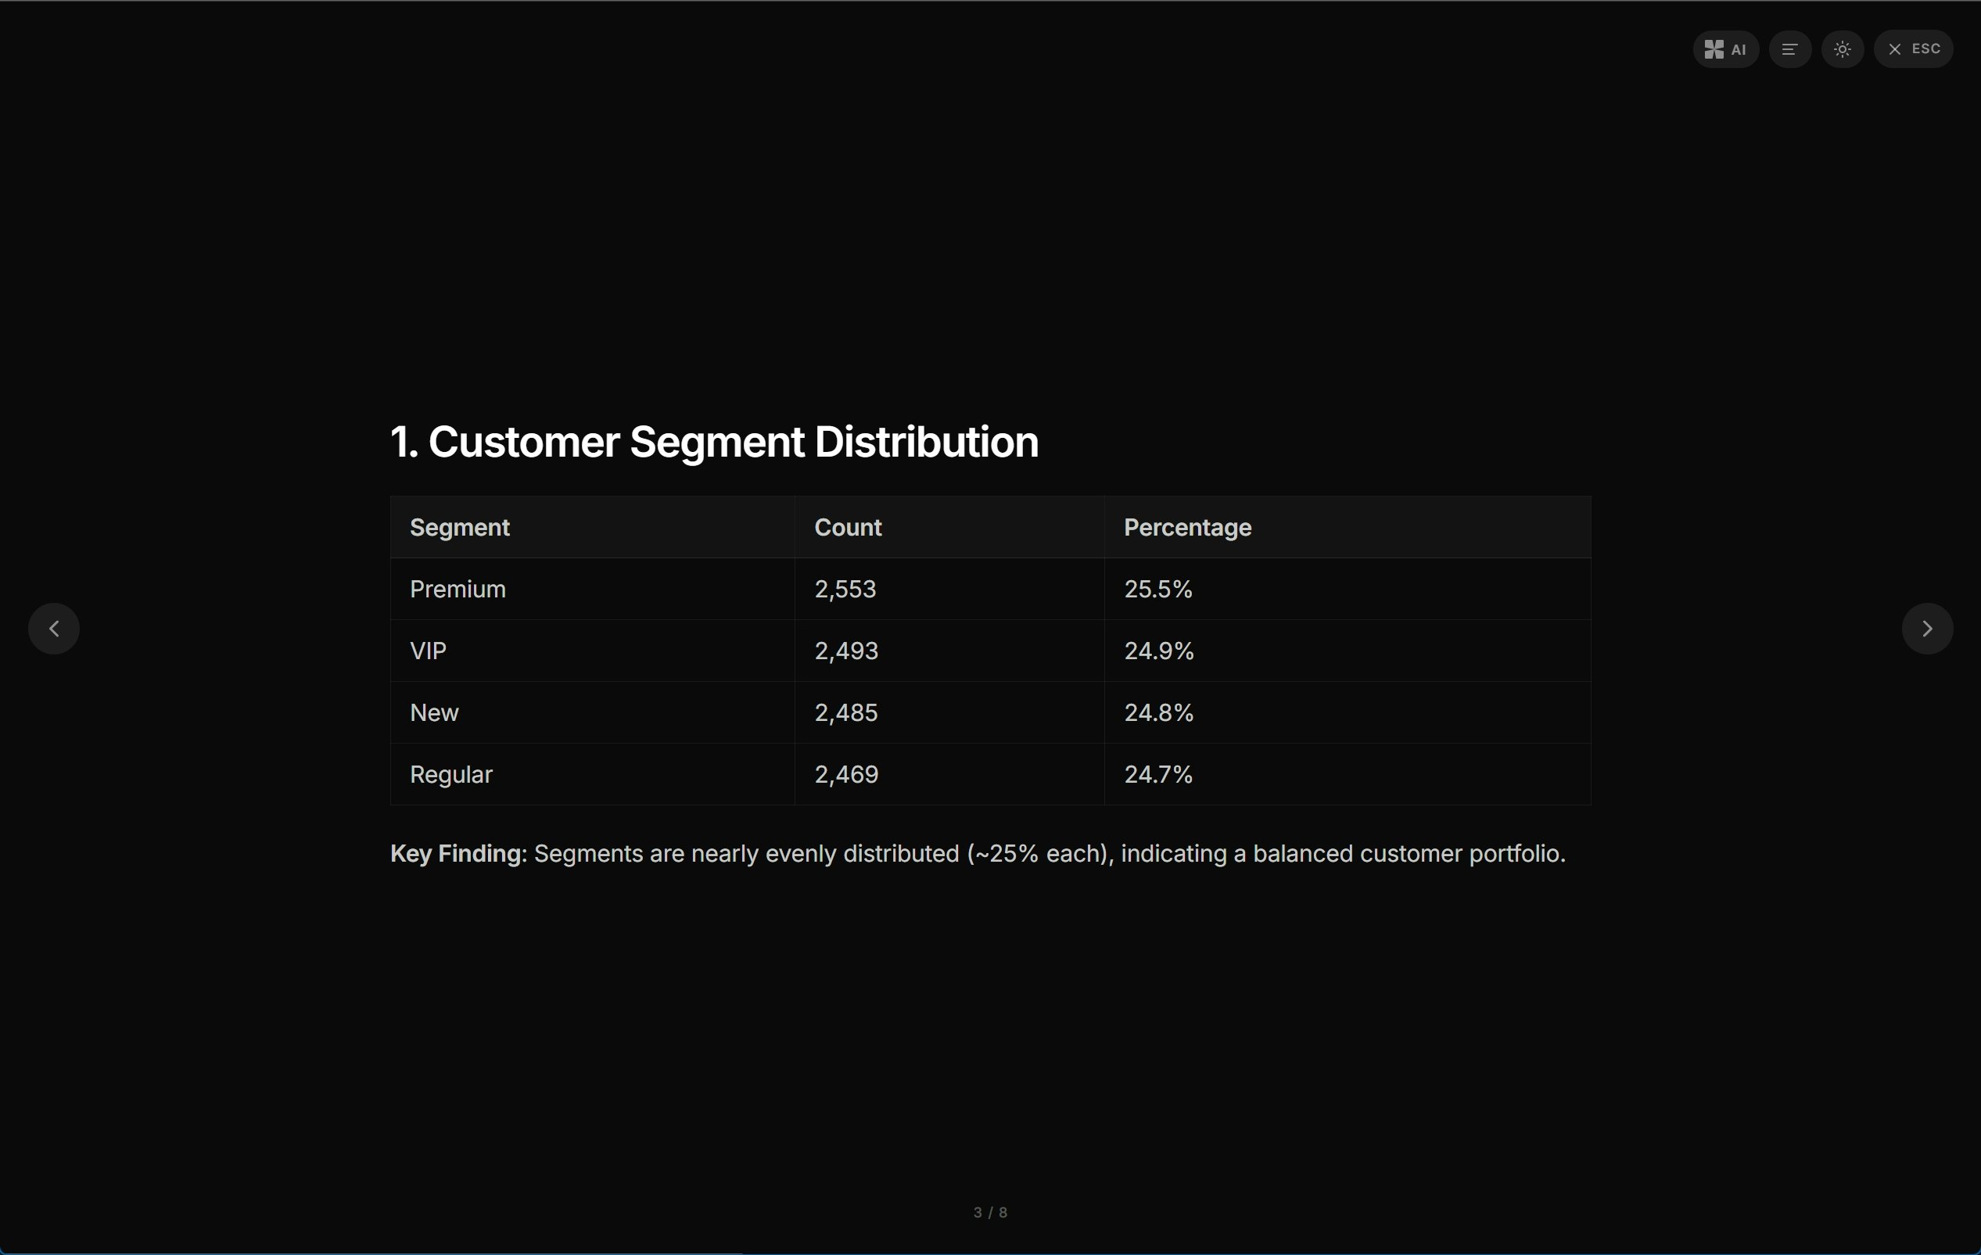Screen dimensions: 1981x1255
Task: Select the Percentage column header
Action: coord(1187,527)
